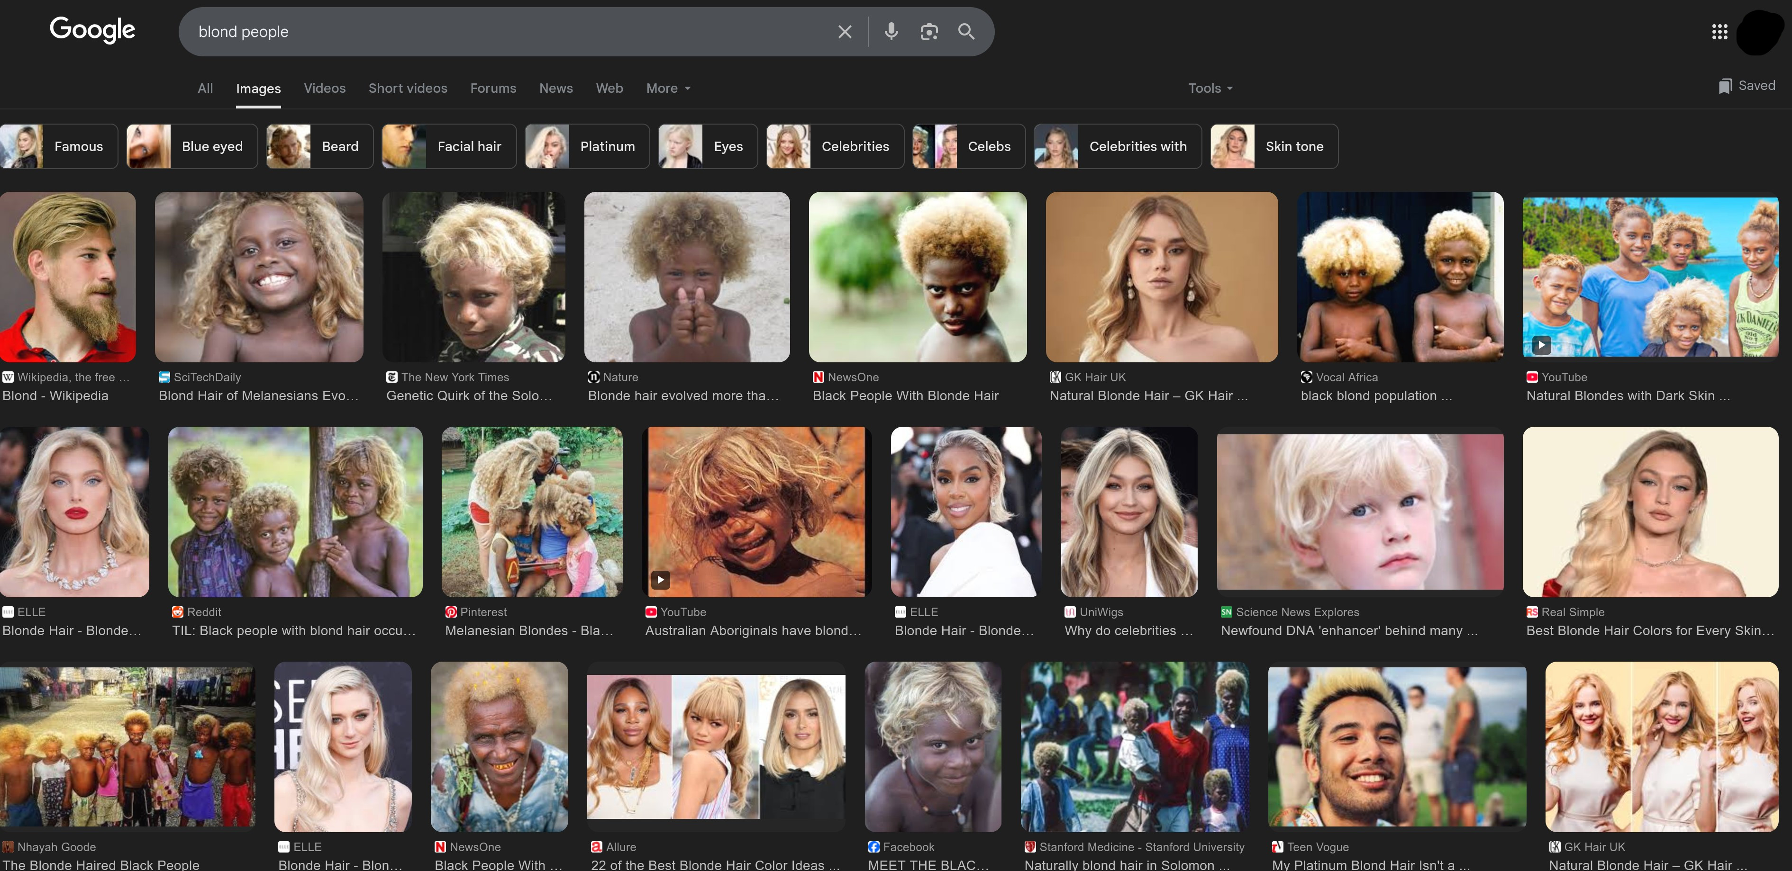Switch to the Videos tab
The image size is (1792, 871).
tap(324, 88)
